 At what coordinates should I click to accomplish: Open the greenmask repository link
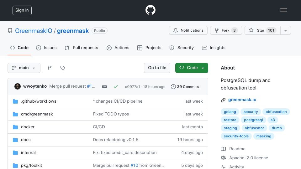(x=73, y=31)
